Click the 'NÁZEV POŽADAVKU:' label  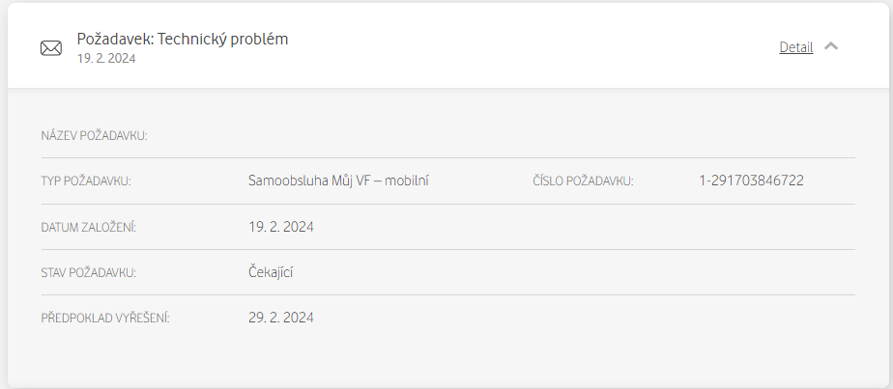click(94, 136)
